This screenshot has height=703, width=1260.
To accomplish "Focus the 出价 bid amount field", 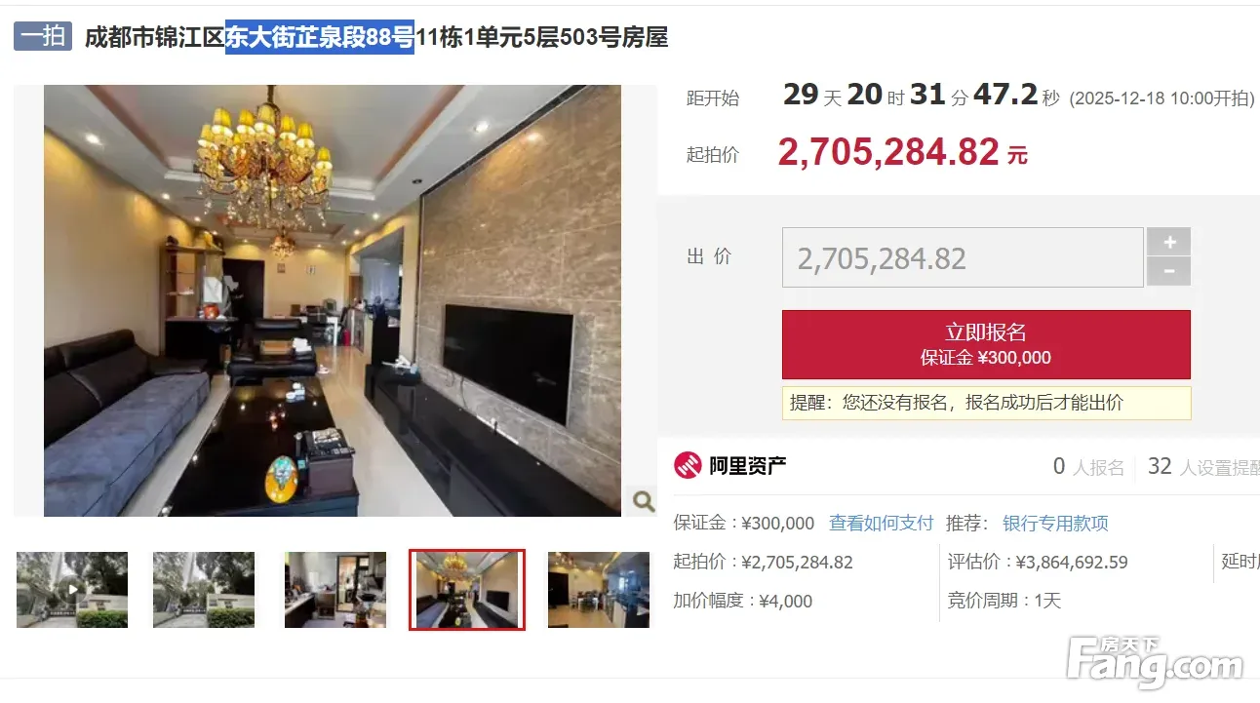I will [x=963, y=257].
